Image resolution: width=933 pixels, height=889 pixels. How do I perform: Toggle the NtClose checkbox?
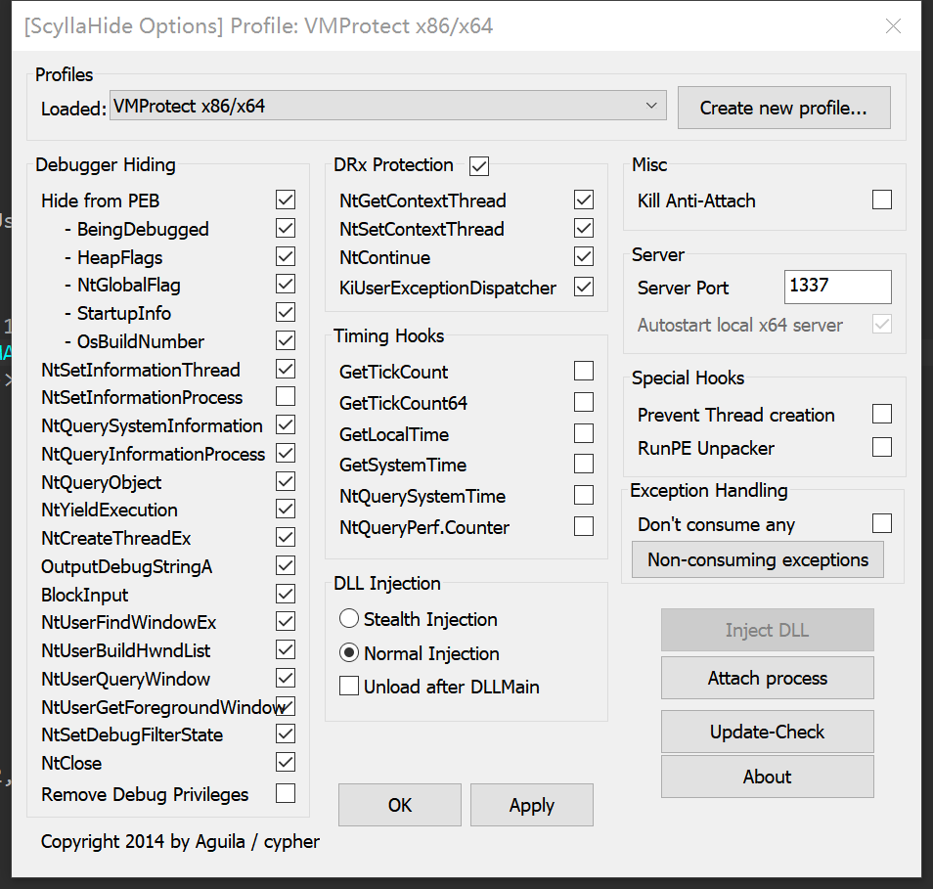tap(286, 762)
